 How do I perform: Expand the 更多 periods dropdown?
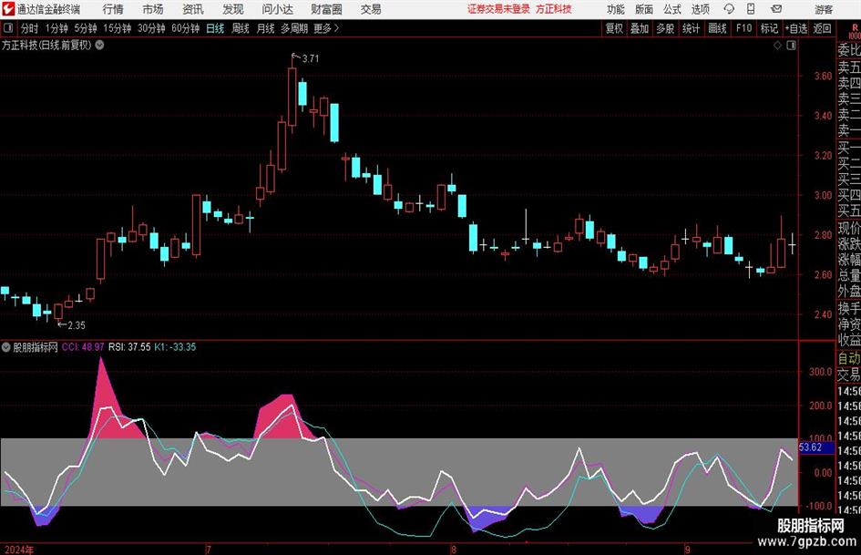[x=326, y=28]
